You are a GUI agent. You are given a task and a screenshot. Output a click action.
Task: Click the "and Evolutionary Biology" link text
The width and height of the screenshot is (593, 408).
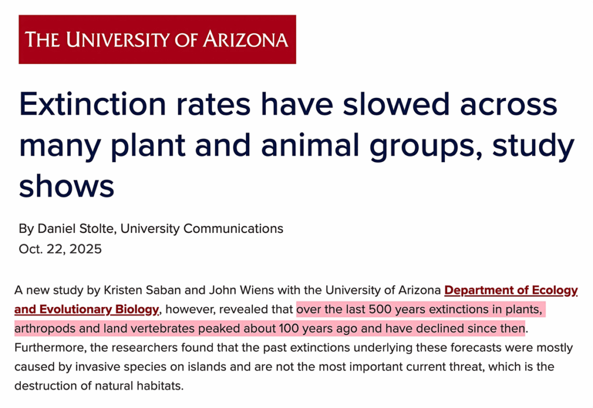pyautogui.click(x=86, y=309)
